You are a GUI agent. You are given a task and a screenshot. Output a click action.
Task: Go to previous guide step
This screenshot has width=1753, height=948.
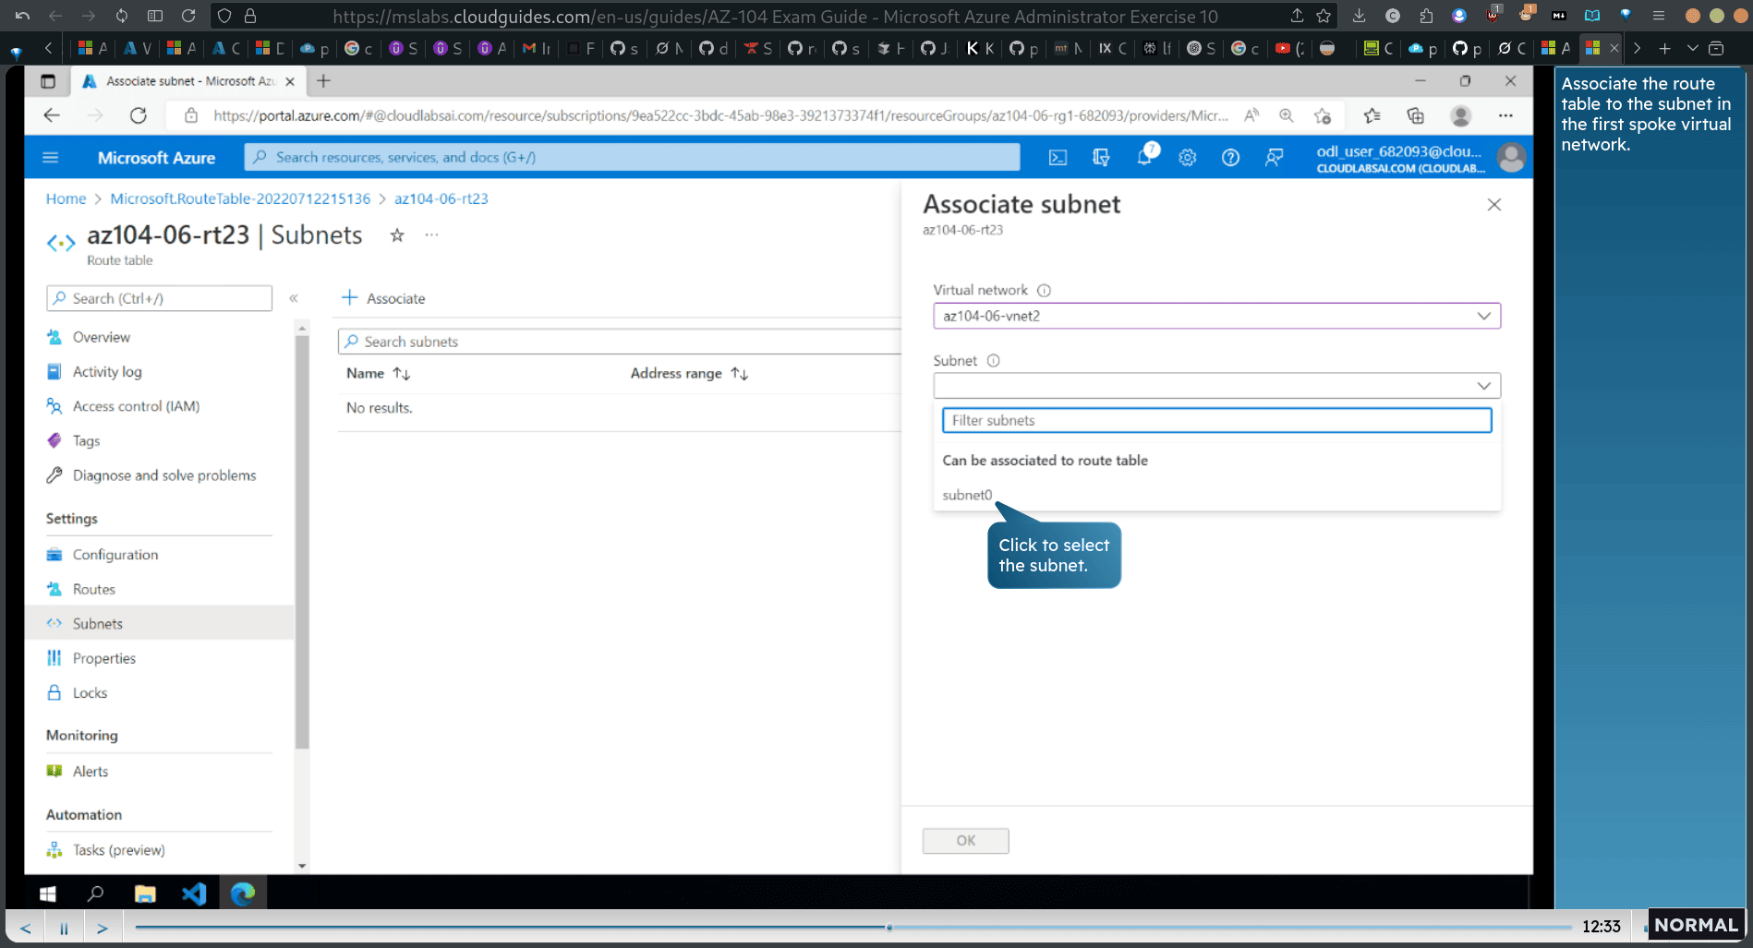click(x=26, y=928)
